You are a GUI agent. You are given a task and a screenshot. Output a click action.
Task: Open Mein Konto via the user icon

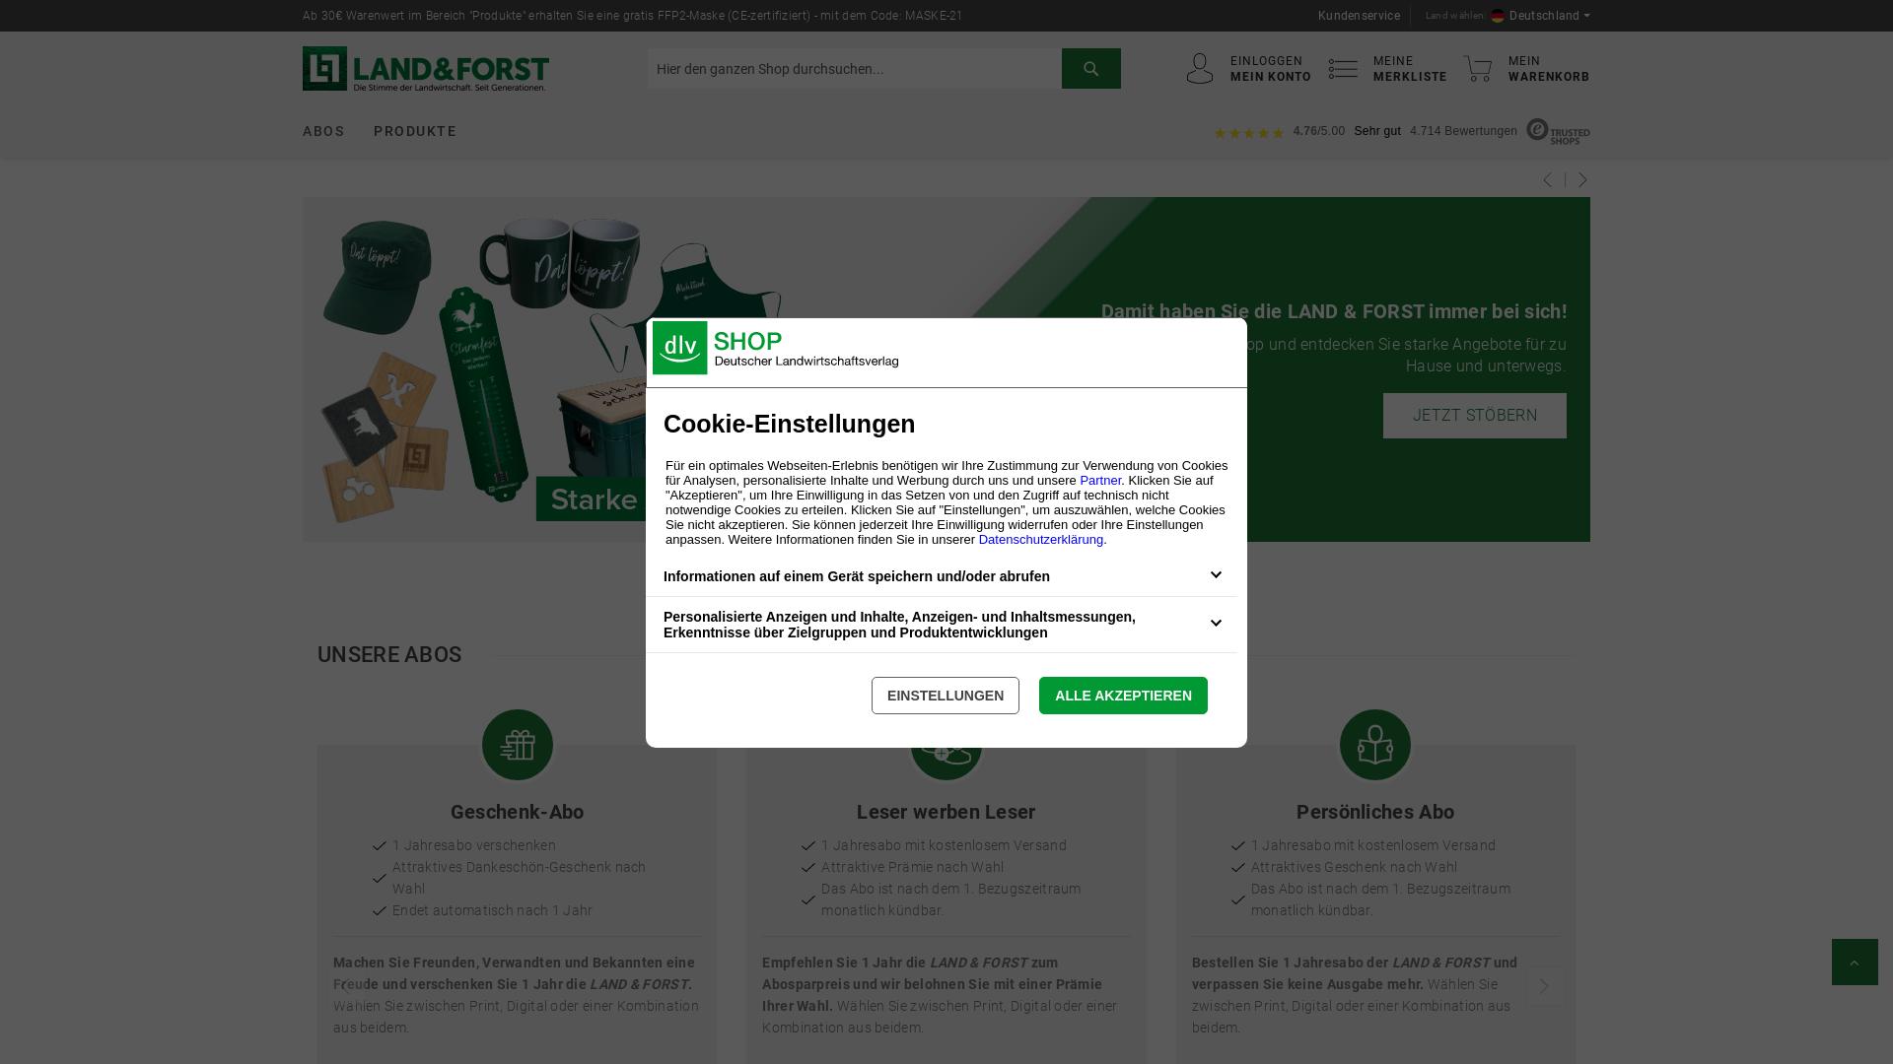pyautogui.click(x=1199, y=68)
